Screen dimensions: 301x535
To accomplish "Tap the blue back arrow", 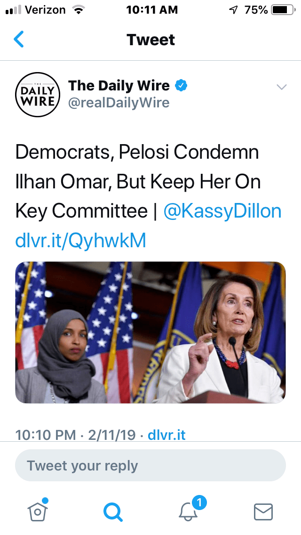I will [x=19, y=39].
